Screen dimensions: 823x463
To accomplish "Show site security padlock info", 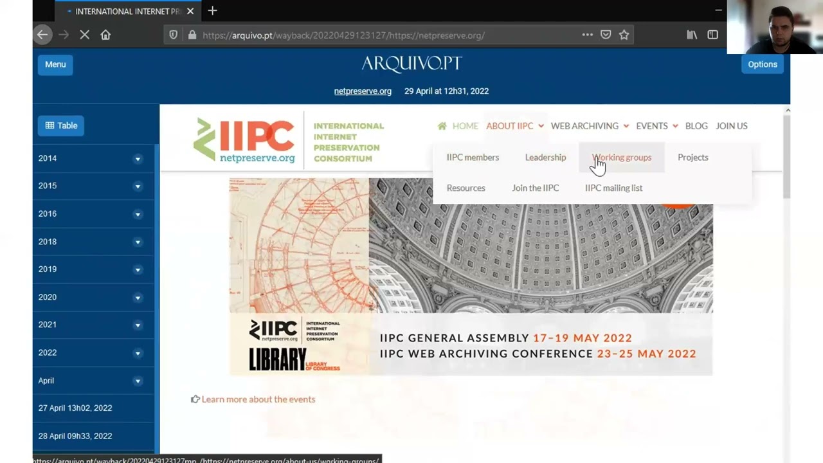I will (192, 35).
